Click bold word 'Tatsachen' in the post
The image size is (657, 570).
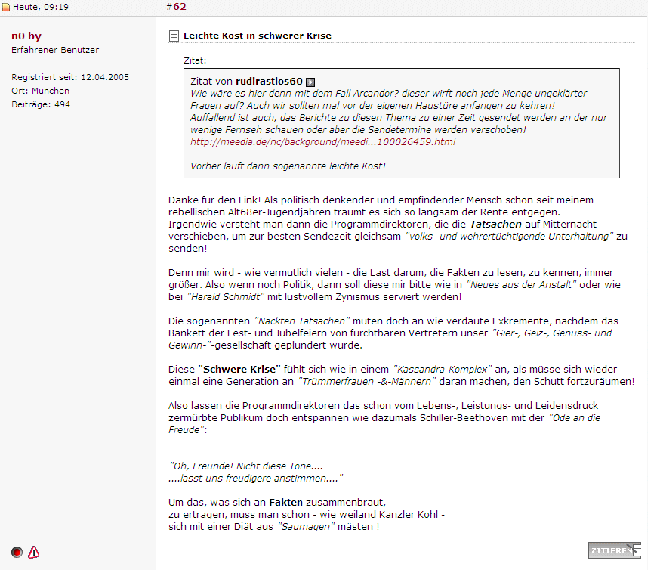[495, 225]
